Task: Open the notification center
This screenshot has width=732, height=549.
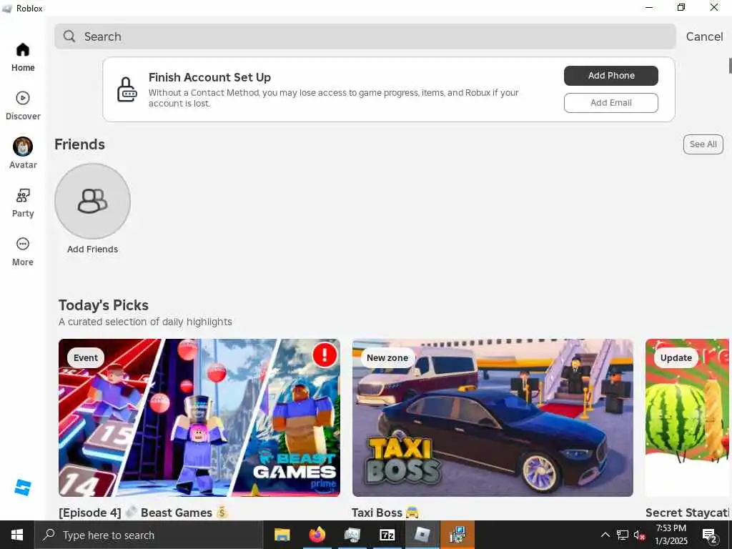Action: (710, 535)
